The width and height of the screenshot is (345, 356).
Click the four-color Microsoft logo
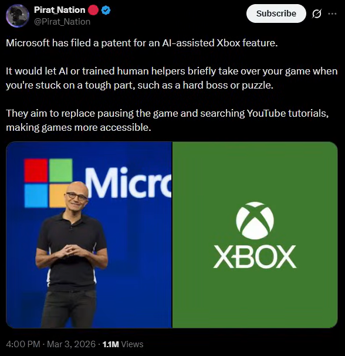coord(48,183)
